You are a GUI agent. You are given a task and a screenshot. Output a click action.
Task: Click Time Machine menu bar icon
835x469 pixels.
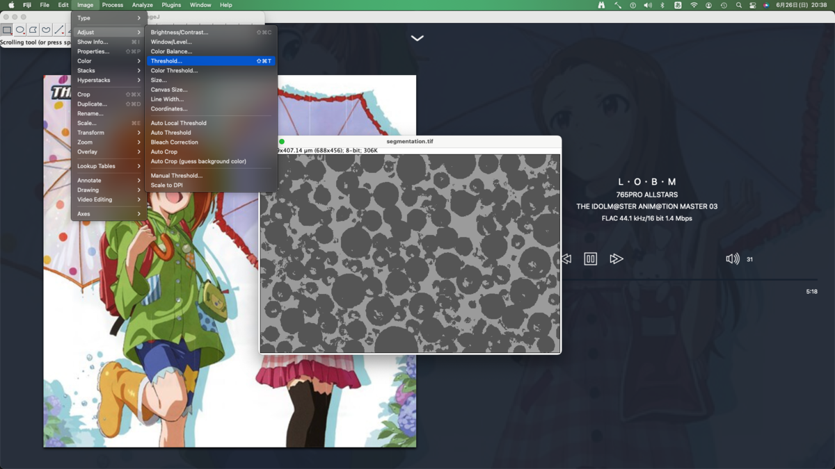[724, 5]
